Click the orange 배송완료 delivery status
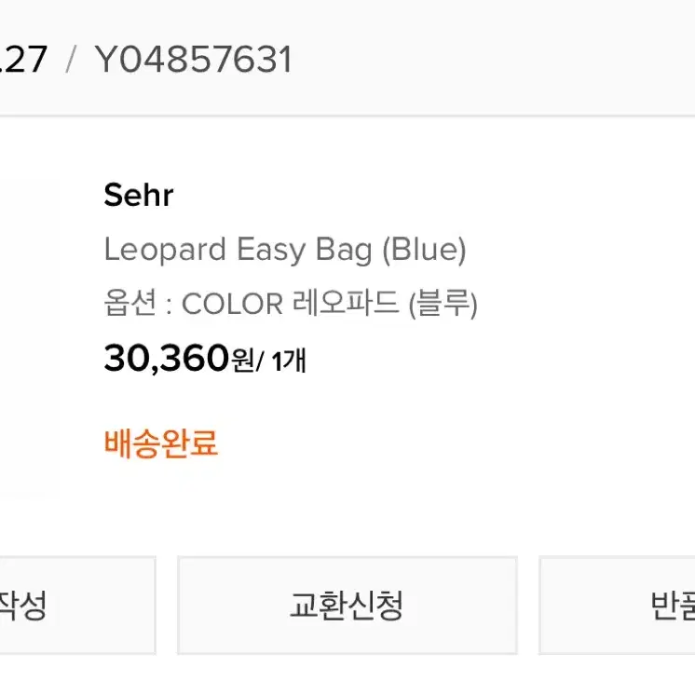Image resolution: width=695 pixels, height=695 pixels. pyautogui.click(x=161, y=443)
